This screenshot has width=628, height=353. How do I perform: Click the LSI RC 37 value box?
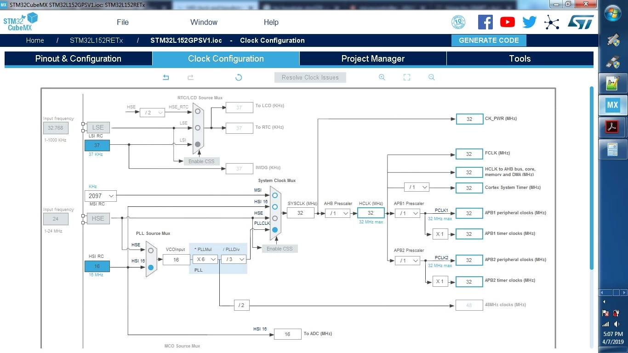(97, 145)
